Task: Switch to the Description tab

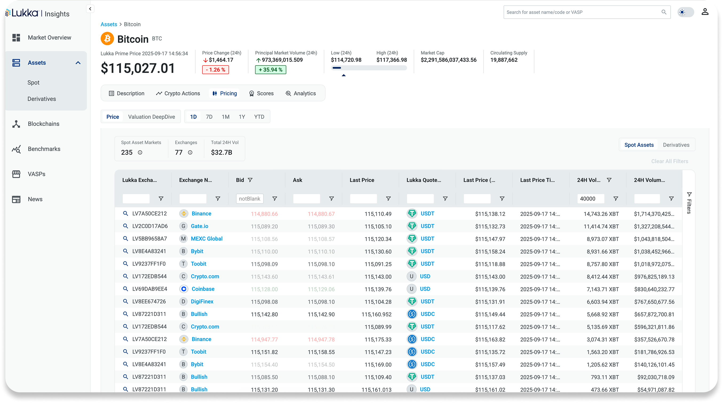Action: tap(126, 93)
